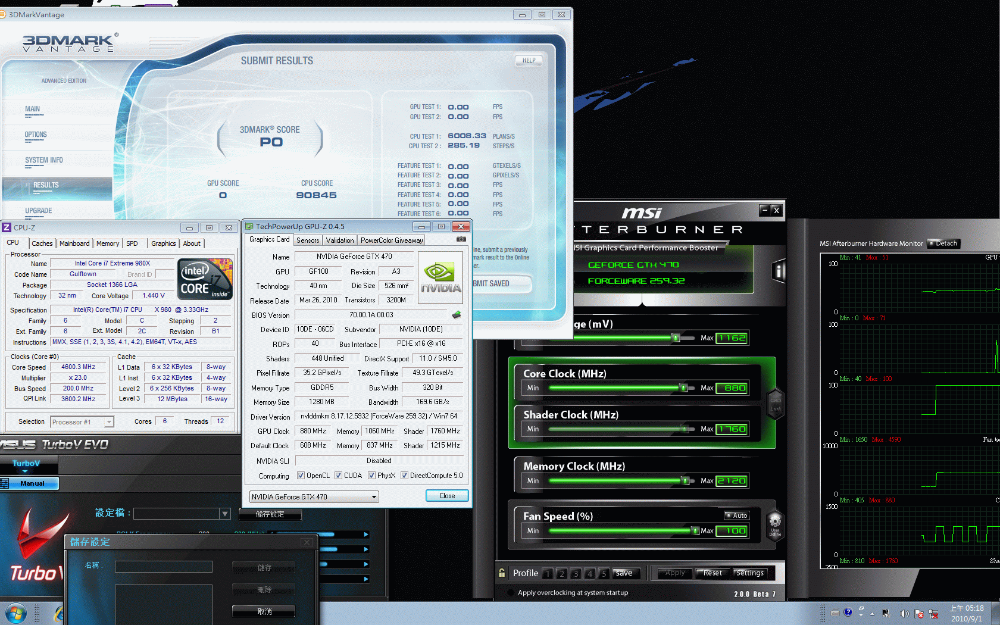1000x625 pixels.
Task: Open the Afterburner info panel icon
Action: point(779,271)
